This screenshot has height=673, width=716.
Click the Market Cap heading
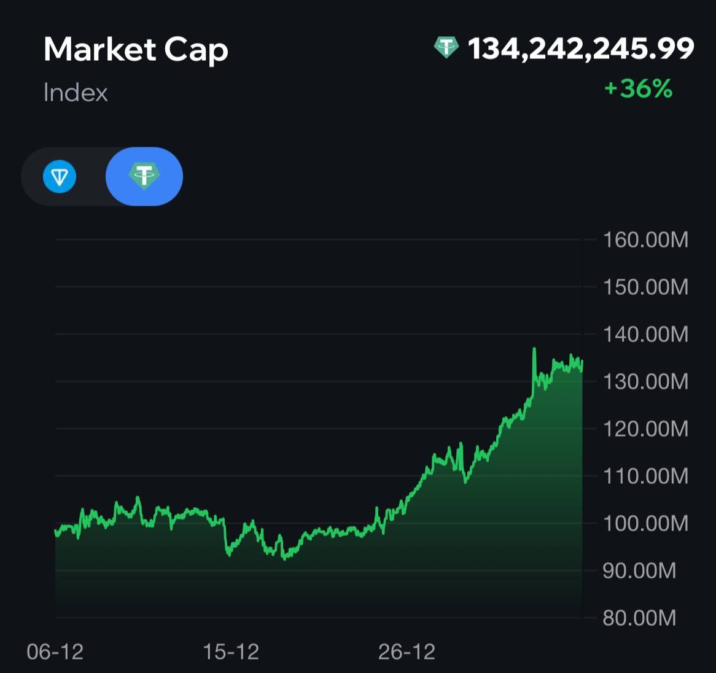[x=136, y=50]
